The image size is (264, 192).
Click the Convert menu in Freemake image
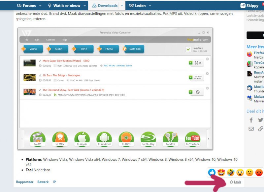[x=50, y=40]
